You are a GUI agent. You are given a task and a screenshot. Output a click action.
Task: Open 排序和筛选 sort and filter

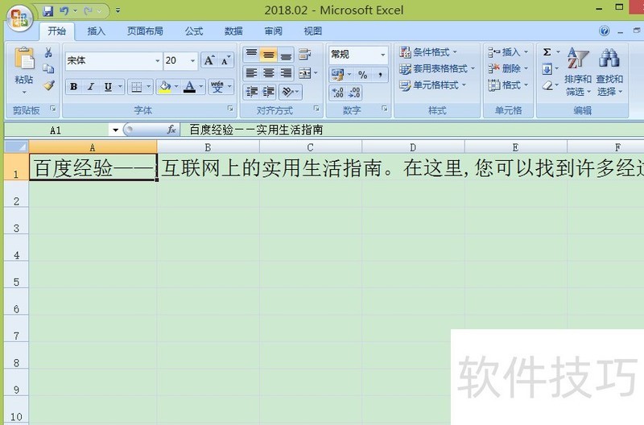pos(578,72)
